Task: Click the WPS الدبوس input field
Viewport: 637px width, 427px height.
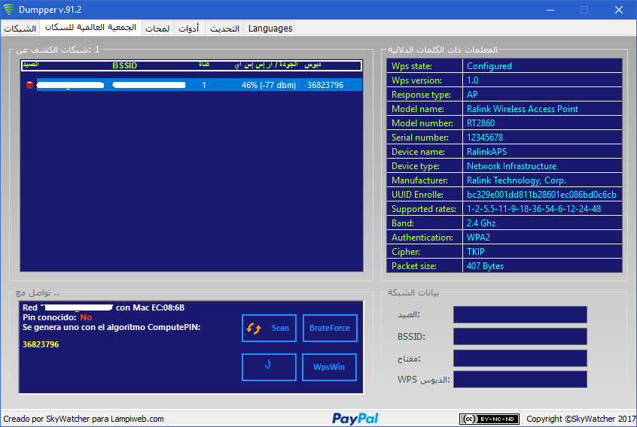Action: tap(520, 380)
